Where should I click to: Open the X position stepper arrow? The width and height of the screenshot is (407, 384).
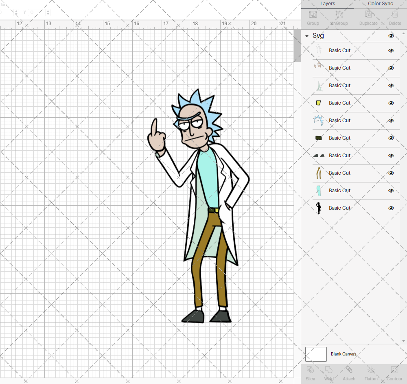(x=16, y=12)
